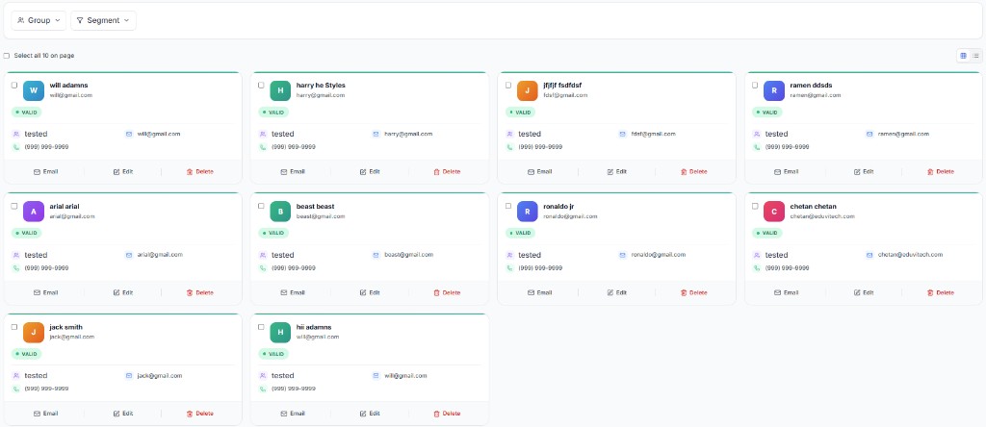Select the will adamns card checkbox
The image size is (986, 427).
[x=14, y=86]
